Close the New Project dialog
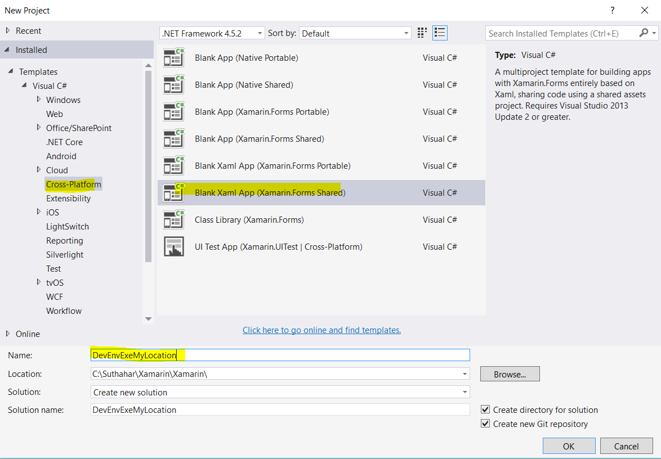 (645, 10)
